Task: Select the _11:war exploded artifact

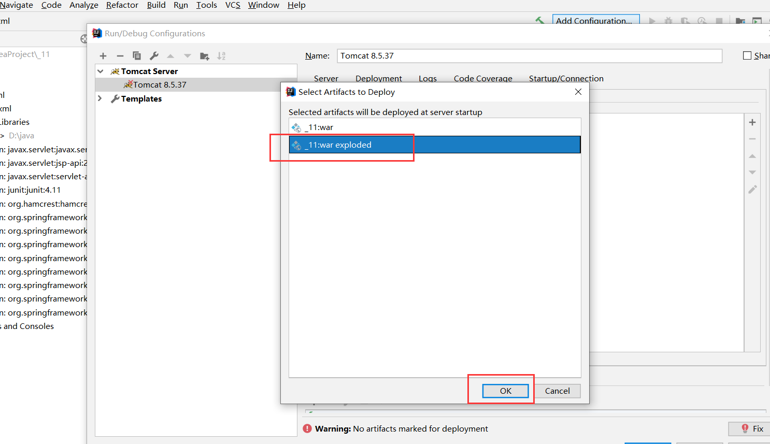Action: [x=435, y=145]
